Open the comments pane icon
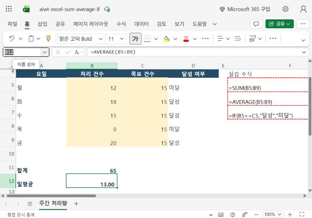312x218 pixels. click(x=256, y=24)
